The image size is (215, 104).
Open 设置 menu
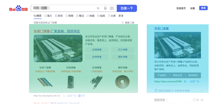point(192,8)
